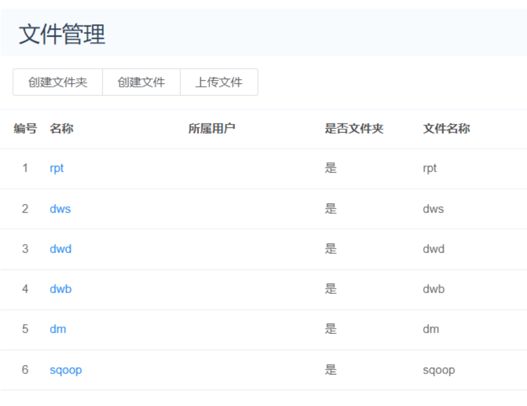
Task: Click the 创建文件夹 button
Action: [58, 82]
